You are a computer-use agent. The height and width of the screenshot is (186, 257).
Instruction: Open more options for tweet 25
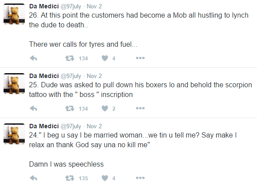click(x=140, y=108)
